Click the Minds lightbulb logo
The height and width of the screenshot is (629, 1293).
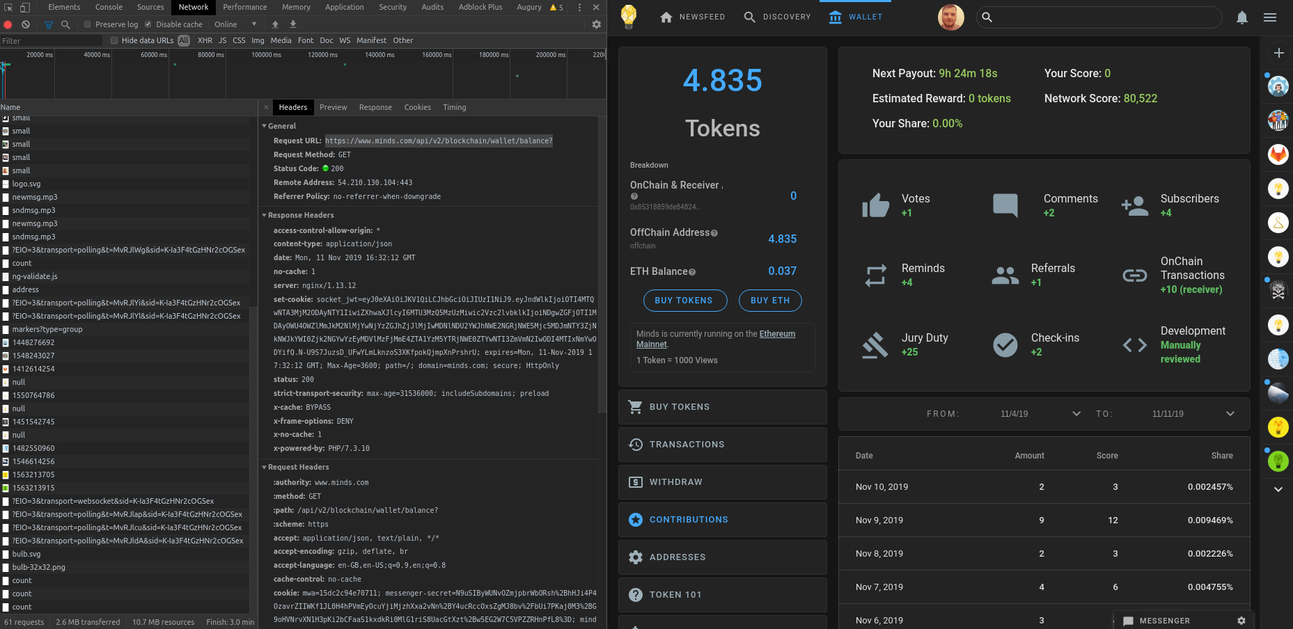coord(628,17)
